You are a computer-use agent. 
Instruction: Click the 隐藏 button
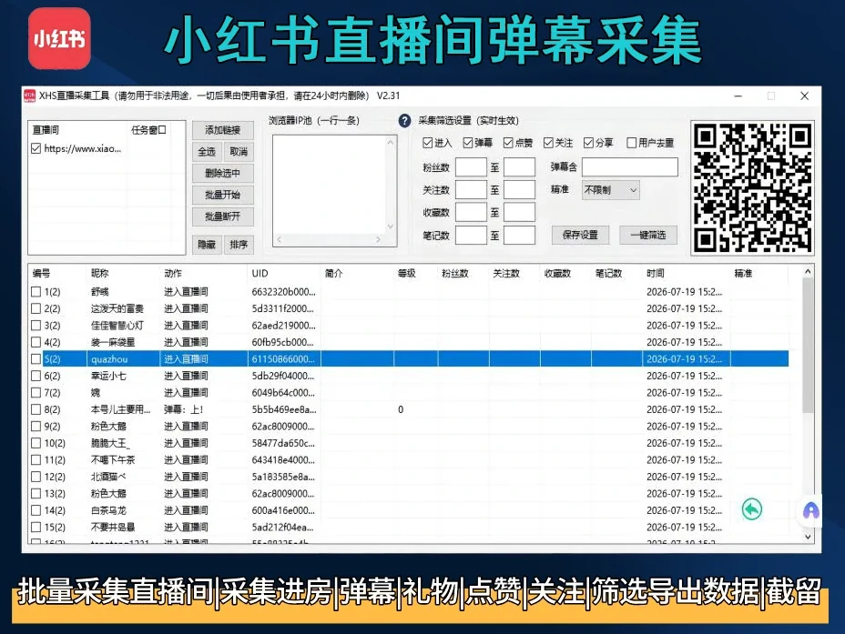(x=207, y=245)
